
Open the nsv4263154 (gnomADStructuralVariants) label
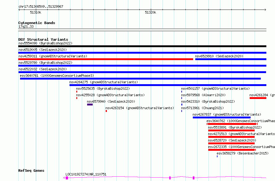[140, 108]
